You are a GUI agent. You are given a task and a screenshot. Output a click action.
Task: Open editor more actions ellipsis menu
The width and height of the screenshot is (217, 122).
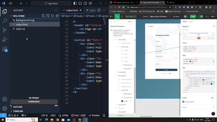104,10
